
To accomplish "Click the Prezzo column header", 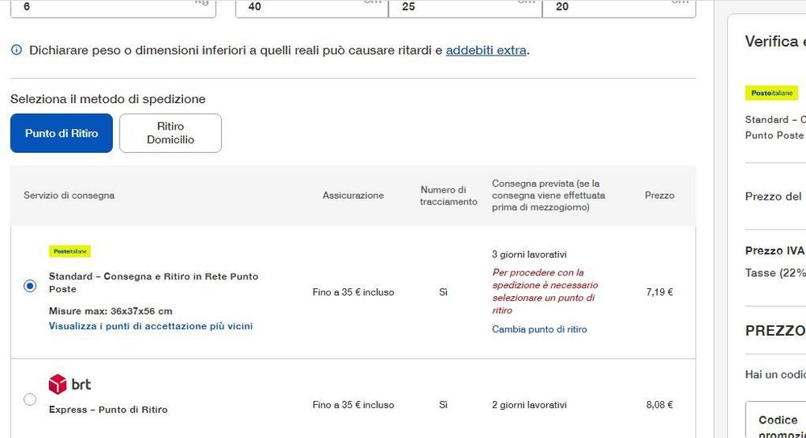I will (659, 196).
